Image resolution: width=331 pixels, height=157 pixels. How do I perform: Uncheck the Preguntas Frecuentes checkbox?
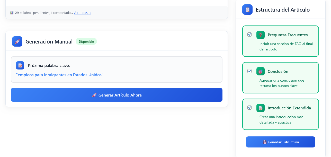tap(249, 34)
